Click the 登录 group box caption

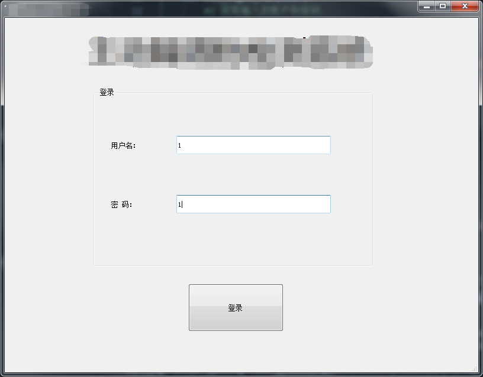coord(107,92)
